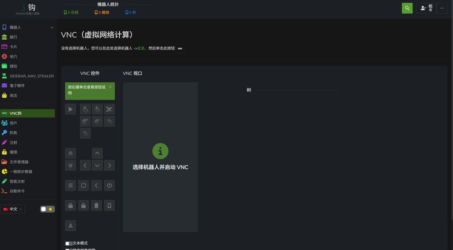Screen dimensions: 453x250
Task: Click the play button in VNC controls
Action: click(x=70, y=109)
